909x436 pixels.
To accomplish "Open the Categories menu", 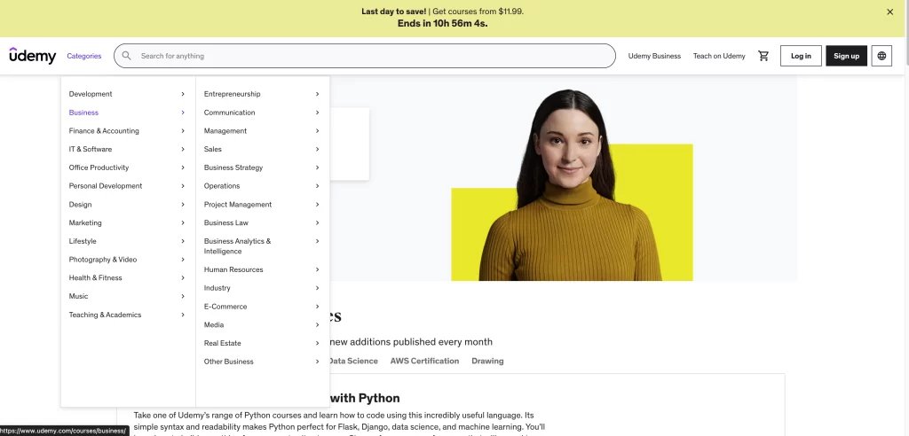I will point(84,56).
